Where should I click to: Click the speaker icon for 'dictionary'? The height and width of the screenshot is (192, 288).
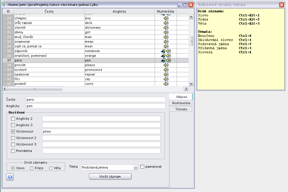[x=166, y=28]
